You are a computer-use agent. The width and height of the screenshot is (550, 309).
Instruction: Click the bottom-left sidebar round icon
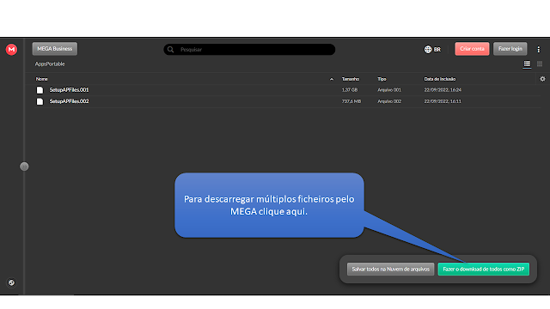point(11,282)
